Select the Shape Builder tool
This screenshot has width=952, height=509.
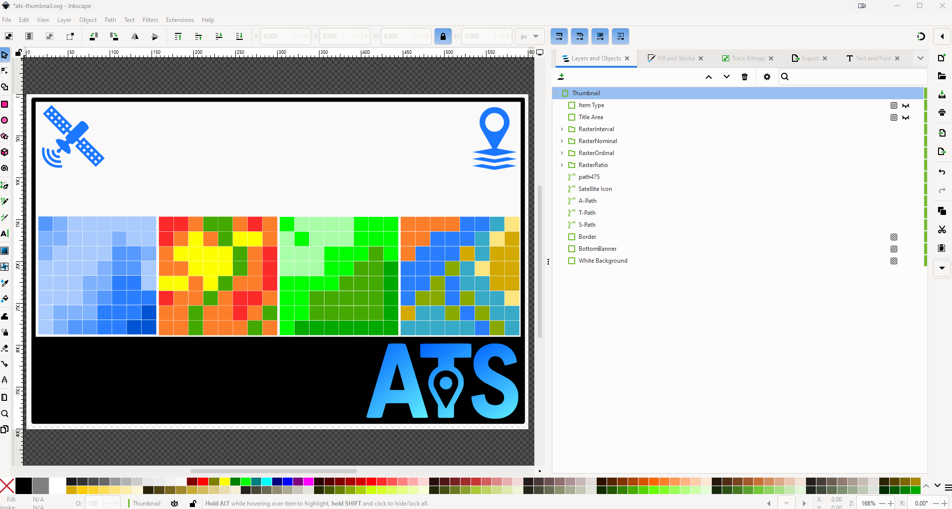pos(5,87)
